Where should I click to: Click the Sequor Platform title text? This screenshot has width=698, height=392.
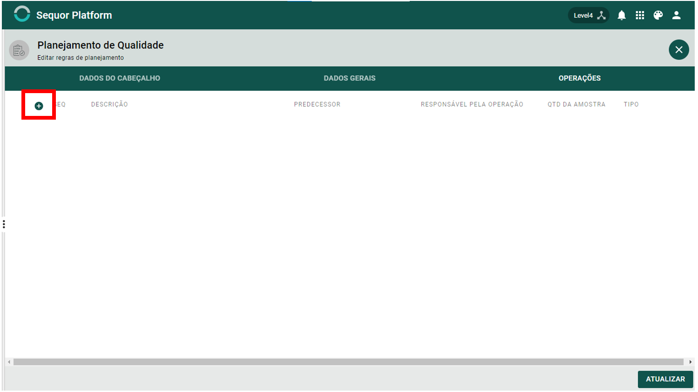click(74, 15)
